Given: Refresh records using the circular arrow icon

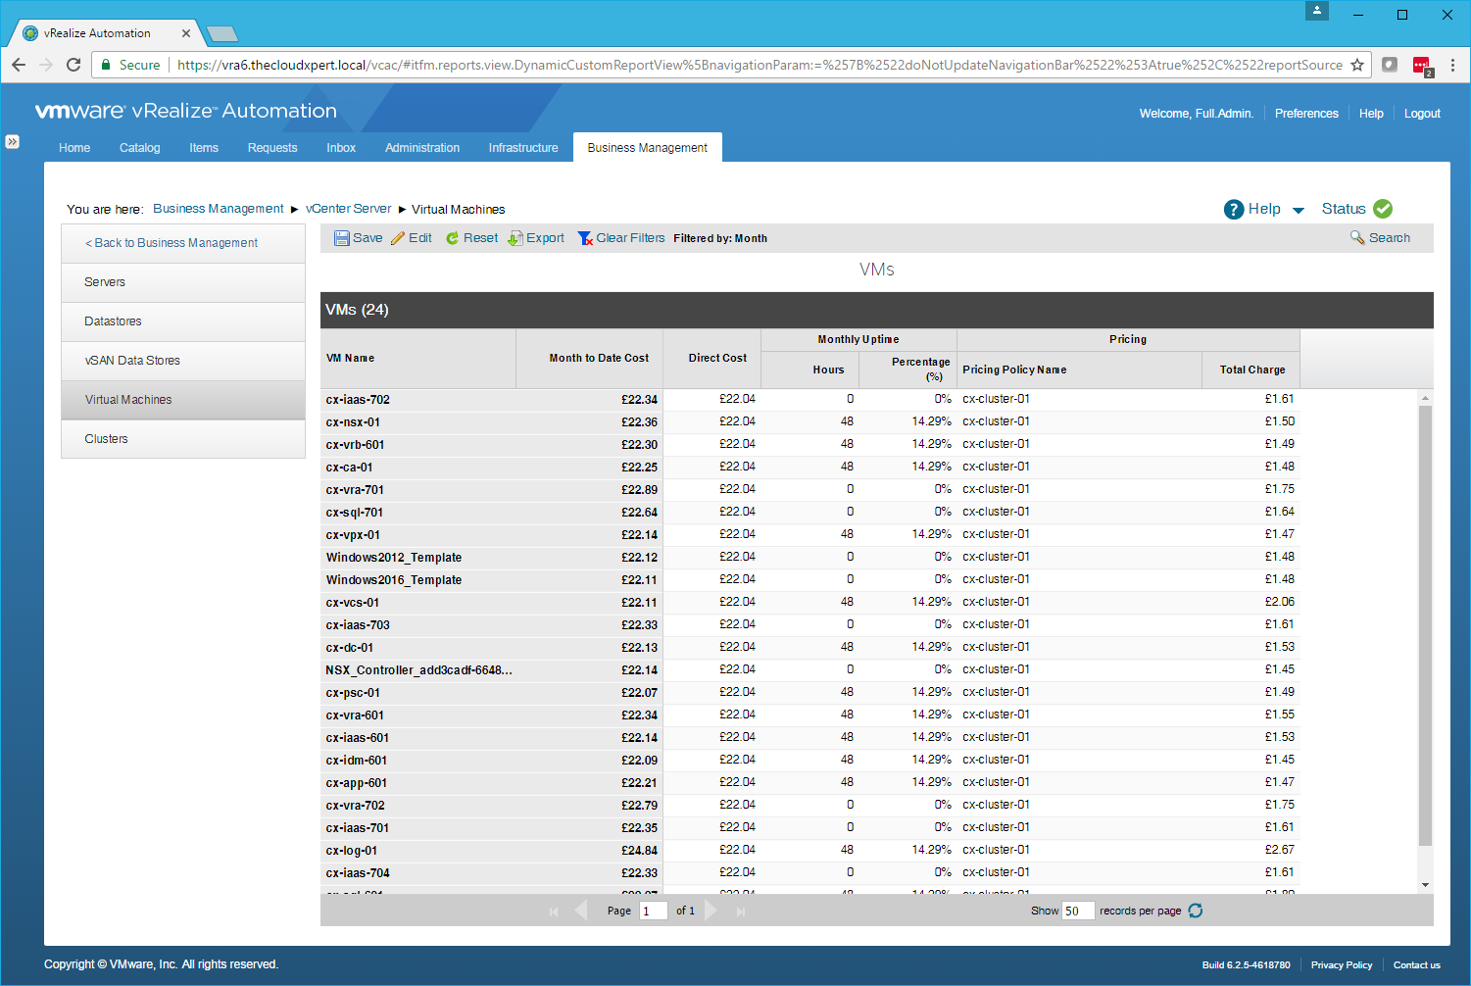Looking at the screenshot, I should (x=1196, y=911).
